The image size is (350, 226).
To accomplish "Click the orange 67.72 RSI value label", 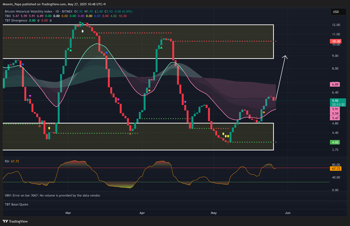I will pyautogui.click(x=335, y=168).
